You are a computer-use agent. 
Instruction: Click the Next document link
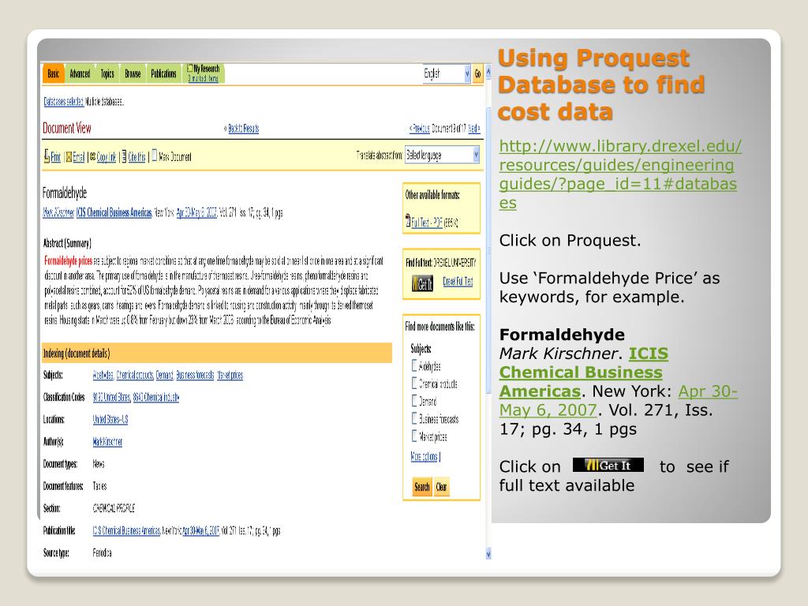(x=473, y=129)
